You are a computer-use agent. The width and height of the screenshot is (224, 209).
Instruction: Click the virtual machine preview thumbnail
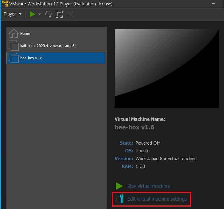167,68
